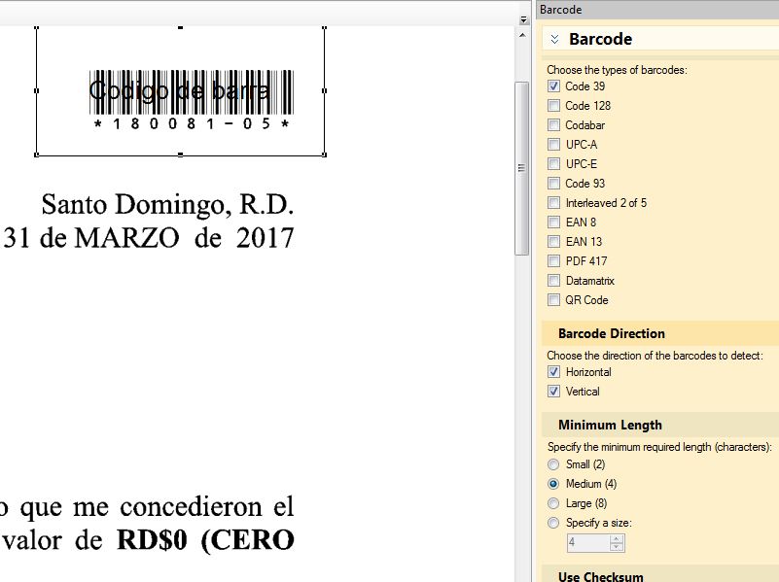Enable the Code 128 barcode type
Image resolution: width=779 pixels, height=582 pixels.
553,106
